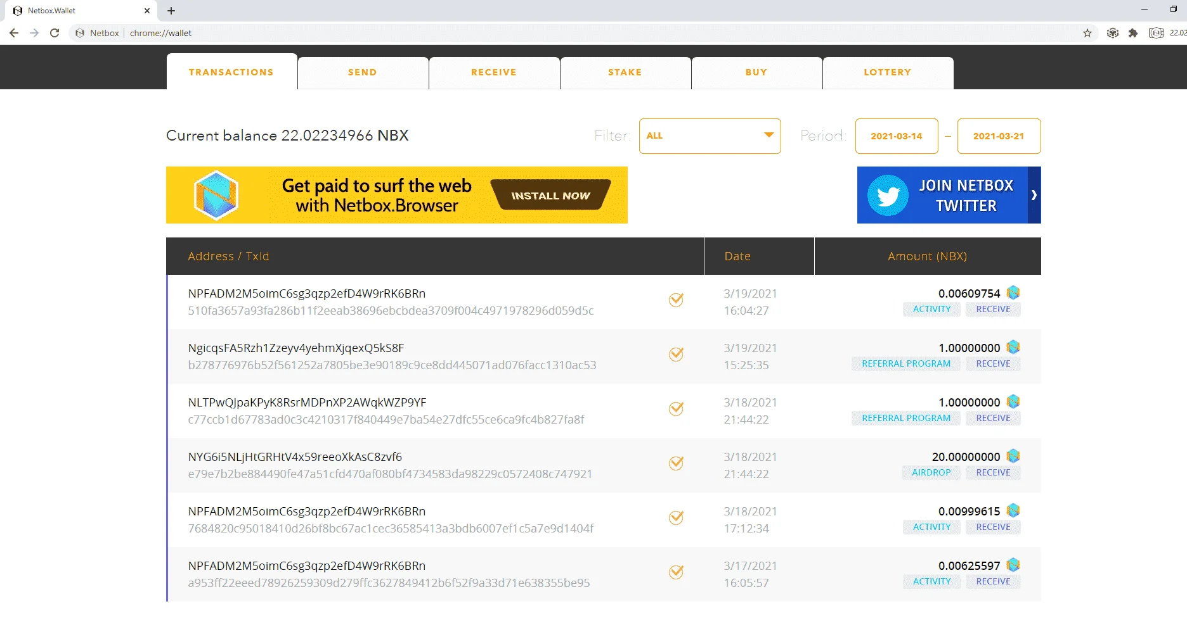
Task: Click REFERRAL PROGRAM tag on 3/19/2021 row
Action: point(906,363)
